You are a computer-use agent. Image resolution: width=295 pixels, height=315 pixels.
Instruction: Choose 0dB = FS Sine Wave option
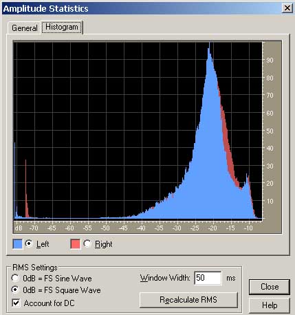(15, 278)
